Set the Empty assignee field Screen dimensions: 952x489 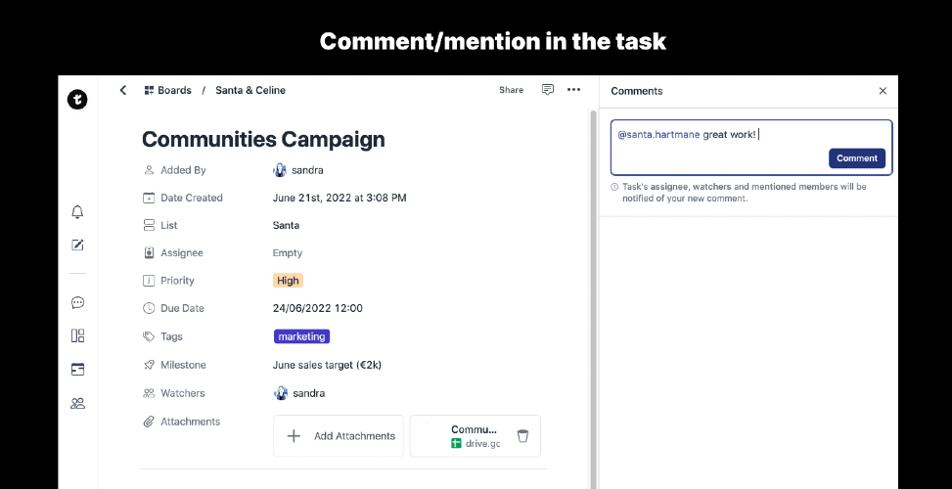point(287,253)
